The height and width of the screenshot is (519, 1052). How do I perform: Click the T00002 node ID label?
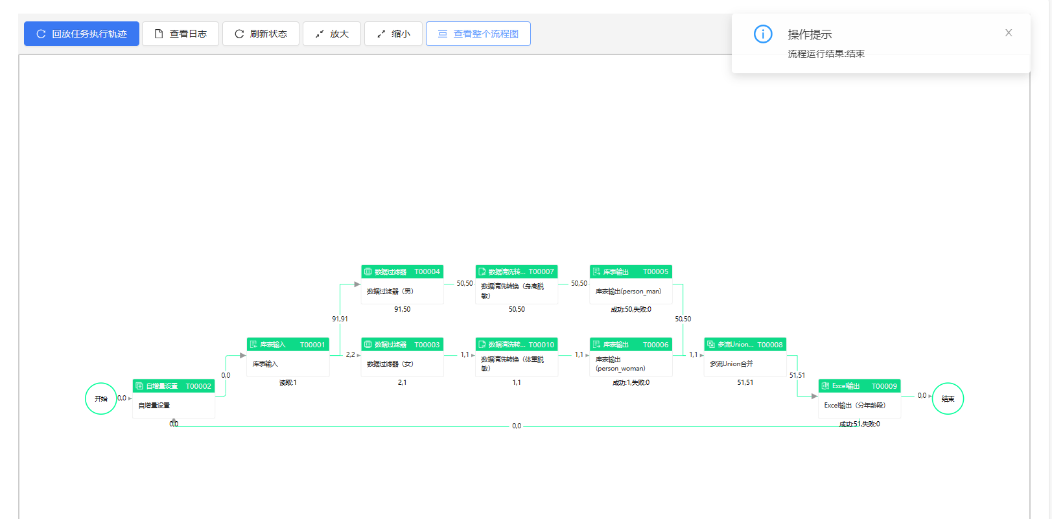tap(198, 386)
